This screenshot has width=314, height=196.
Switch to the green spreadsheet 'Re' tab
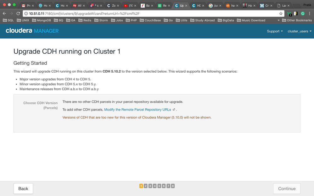click(x=163, y=6)
